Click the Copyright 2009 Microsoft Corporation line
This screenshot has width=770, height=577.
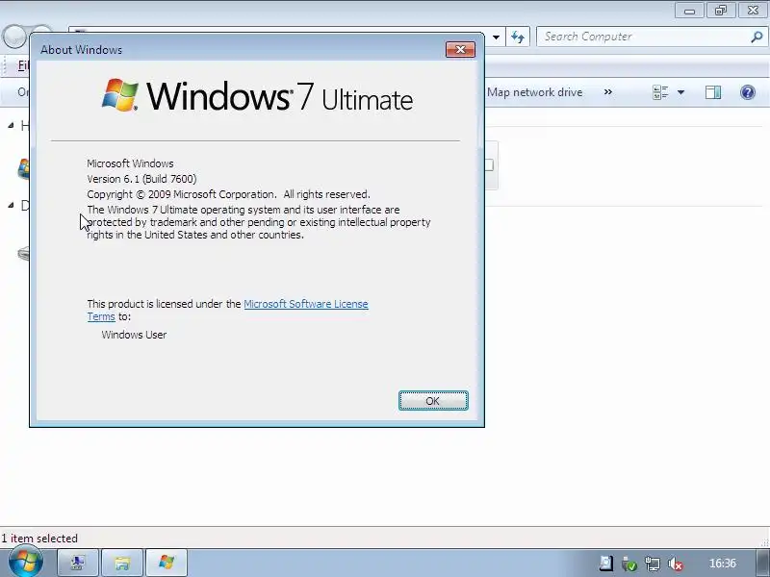click(x=228, y=194)
